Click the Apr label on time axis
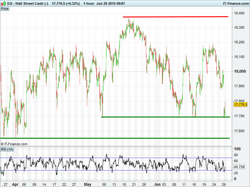The width and height of the screenshot is (250, 187). pyautogui.click(x=16, y=184)
